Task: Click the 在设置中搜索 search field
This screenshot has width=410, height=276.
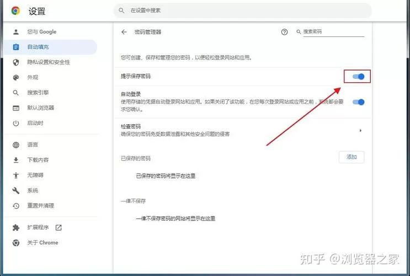Action: tap(242, 10)
